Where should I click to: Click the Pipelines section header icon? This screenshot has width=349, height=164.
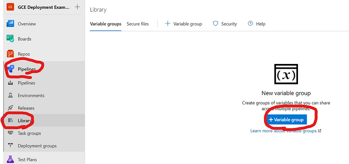pos(10,69)
